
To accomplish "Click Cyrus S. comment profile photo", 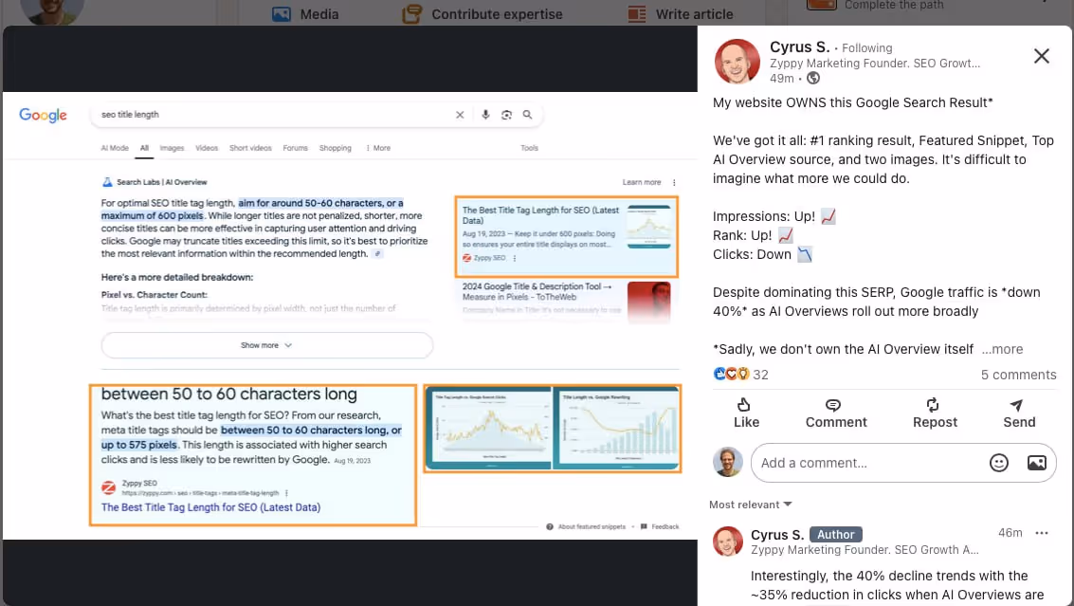I will point(727,542).
